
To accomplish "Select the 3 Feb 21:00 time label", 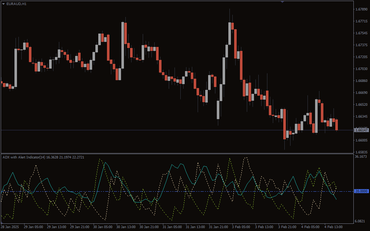I will pyautogui.click(x=287, y=227).
